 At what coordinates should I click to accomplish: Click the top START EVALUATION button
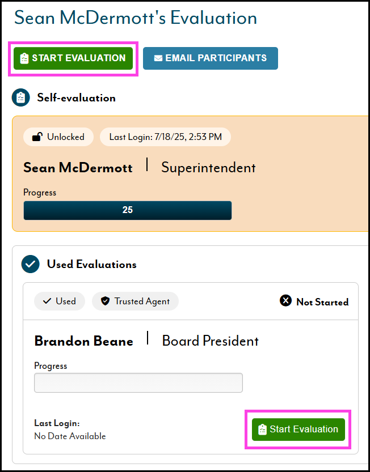point(73,58)
